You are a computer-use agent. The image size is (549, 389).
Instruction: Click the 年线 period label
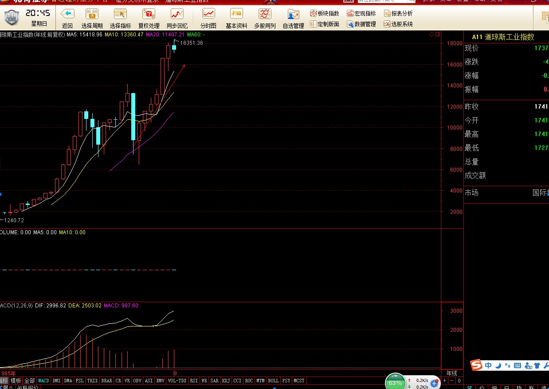451,373
